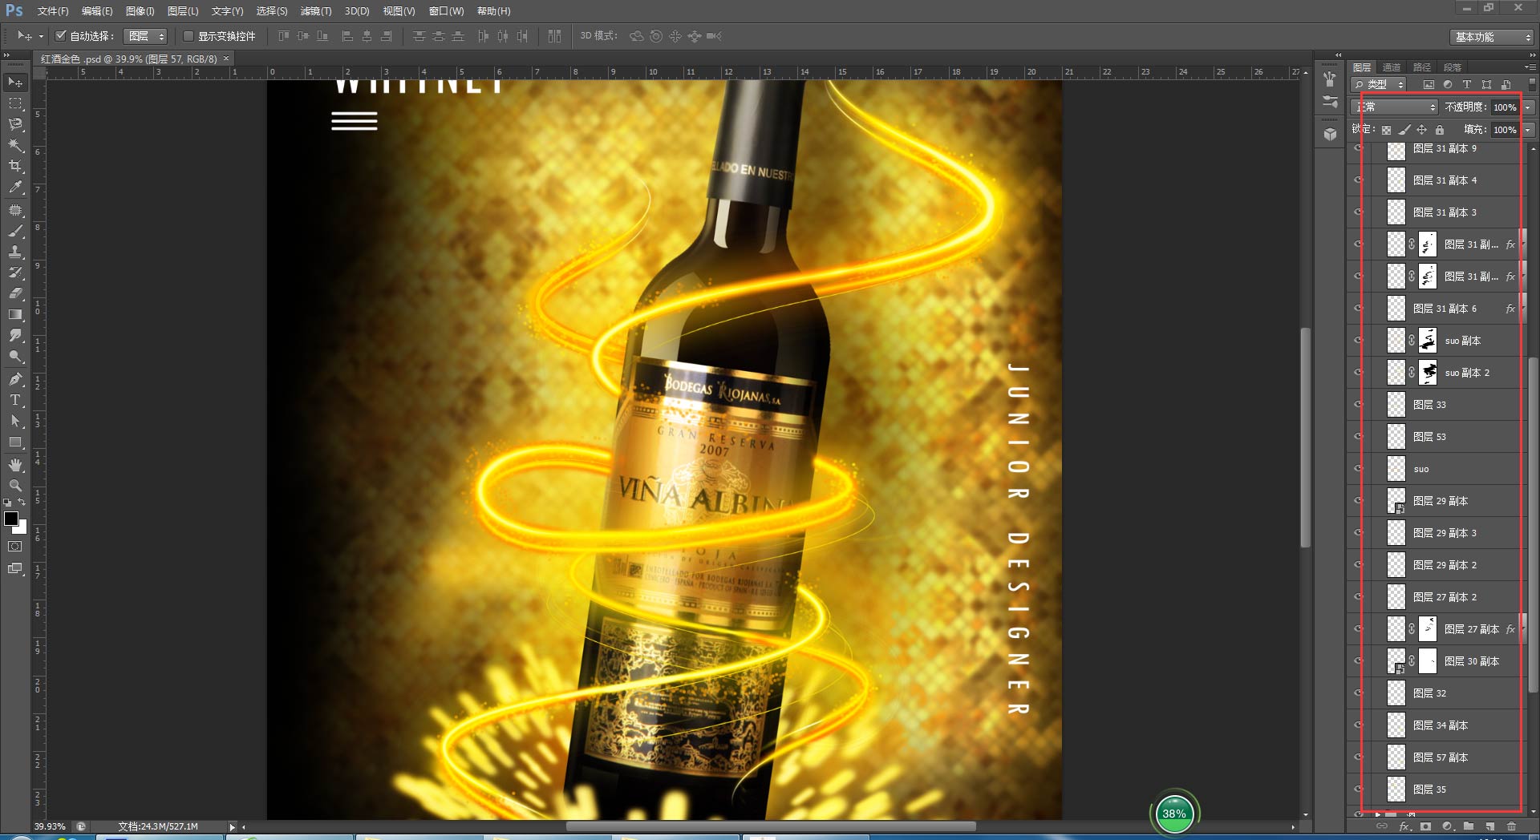Toggle the Auto-Select checkbox
Viewport: 1540px width, 840px height.
coord(60,36)
